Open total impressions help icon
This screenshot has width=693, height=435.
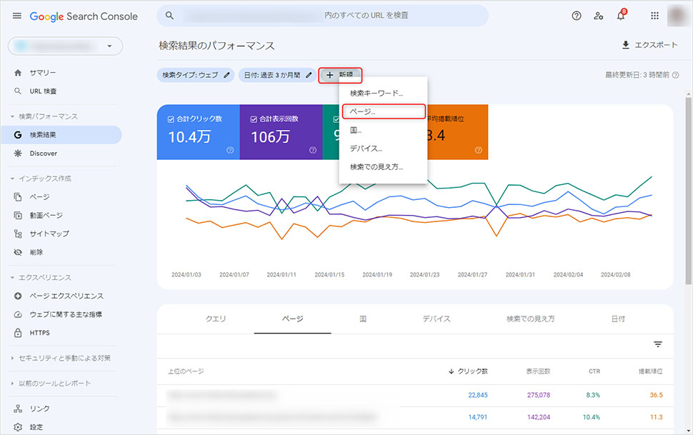[313, 150]
